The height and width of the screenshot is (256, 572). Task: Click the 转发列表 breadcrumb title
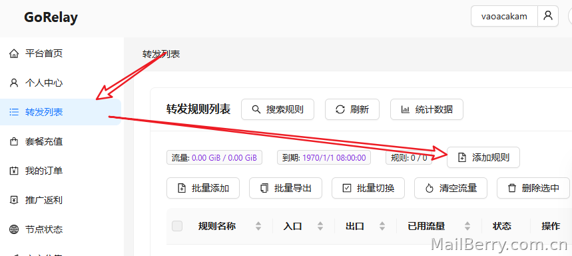point(161,54)
